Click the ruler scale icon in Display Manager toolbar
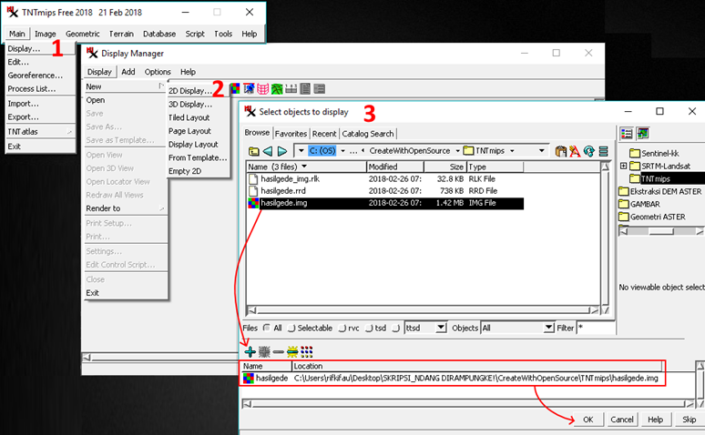This screenshot has height=435, width=705. tap(291, 88)
